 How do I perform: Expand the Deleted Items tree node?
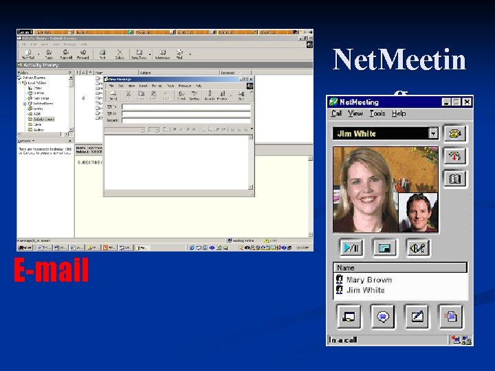pos(25,104)
